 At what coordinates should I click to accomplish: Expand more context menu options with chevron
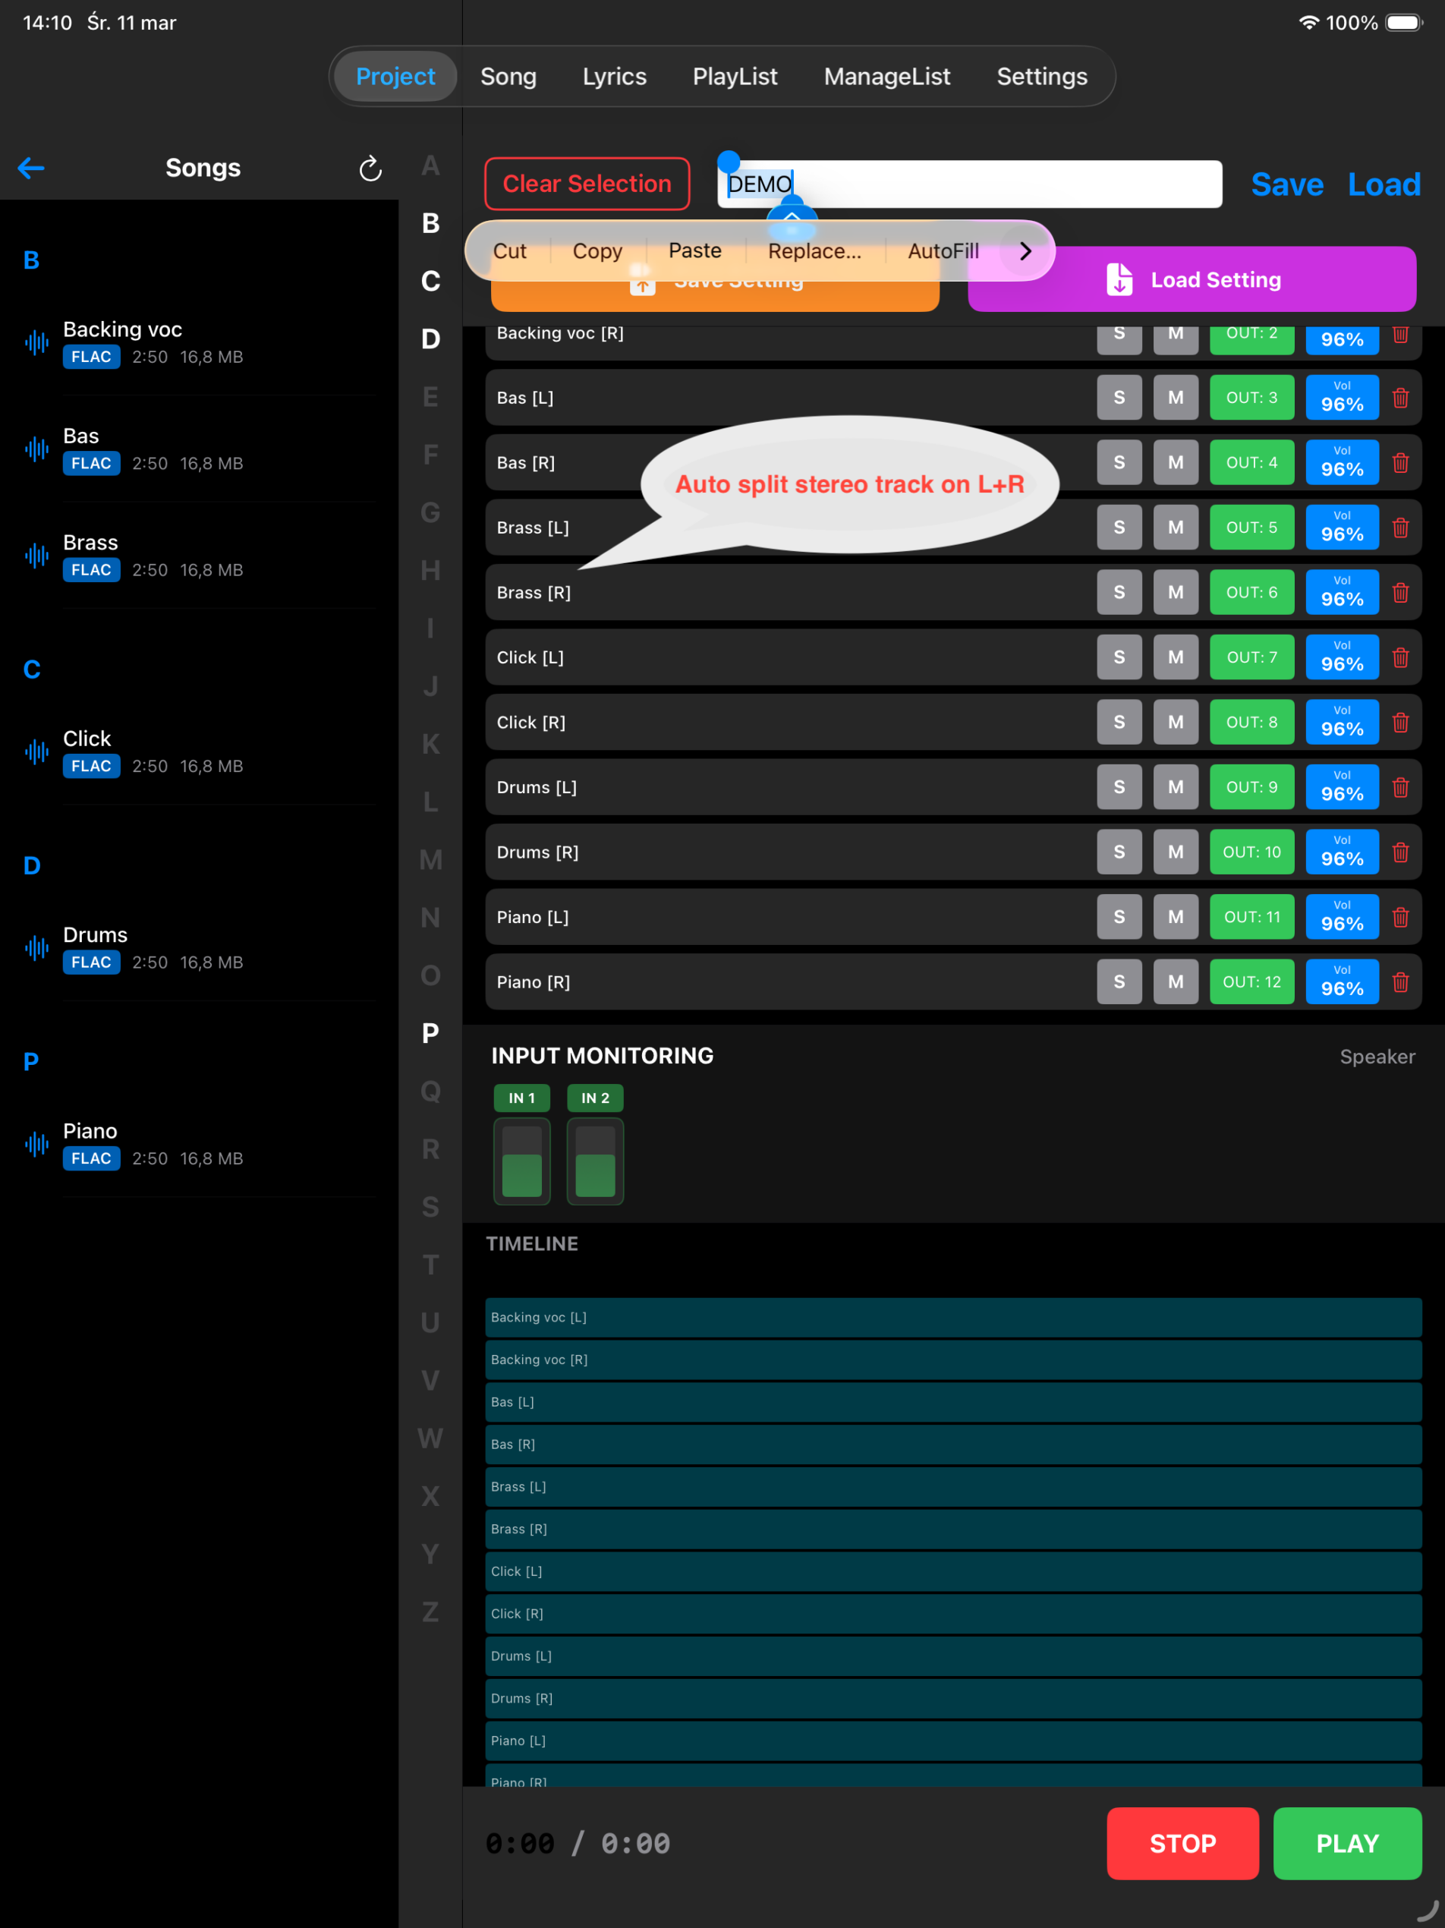[1025, 251]
